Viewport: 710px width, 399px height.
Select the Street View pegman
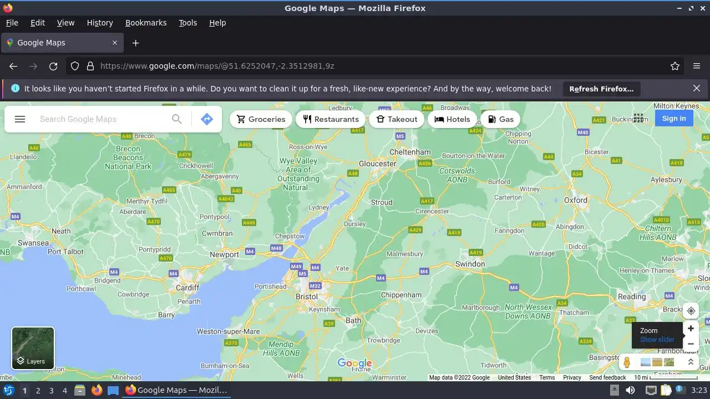(x=627, y=362)
